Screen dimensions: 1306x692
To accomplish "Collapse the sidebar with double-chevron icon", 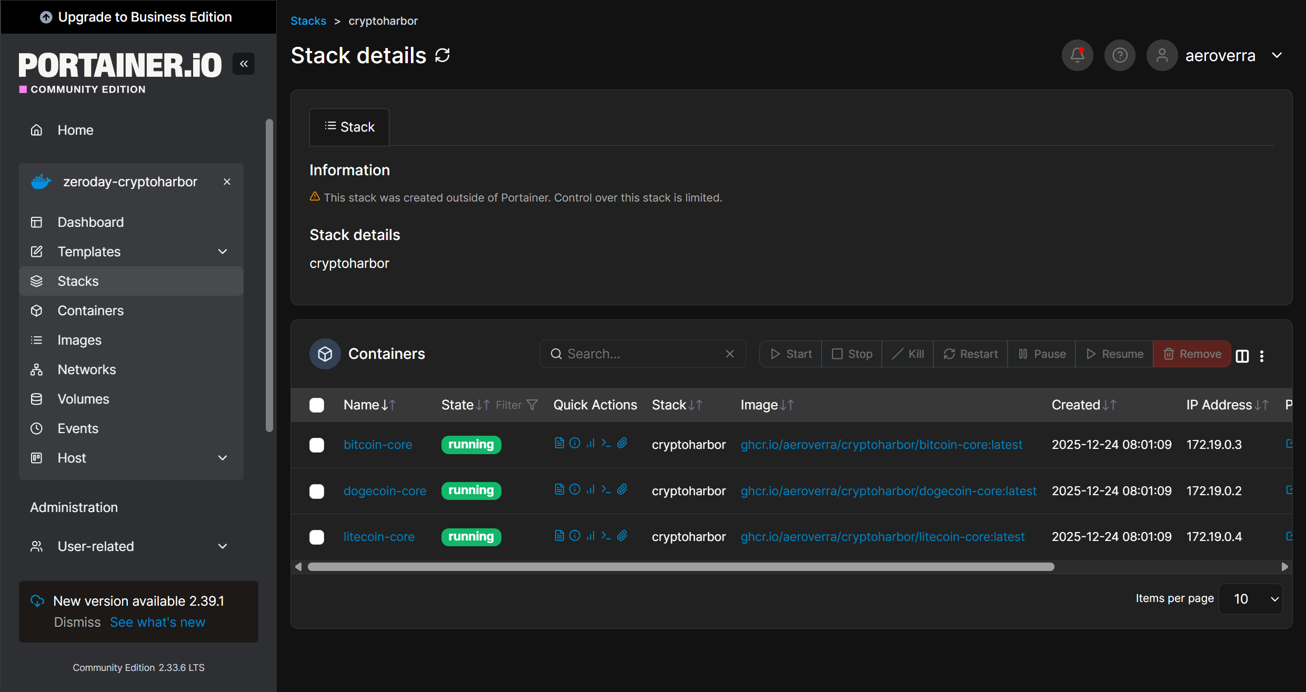I will [244, 64].
